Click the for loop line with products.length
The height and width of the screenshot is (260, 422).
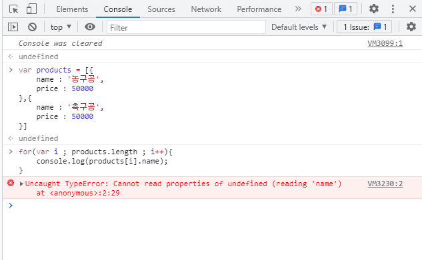coord(95,152)
